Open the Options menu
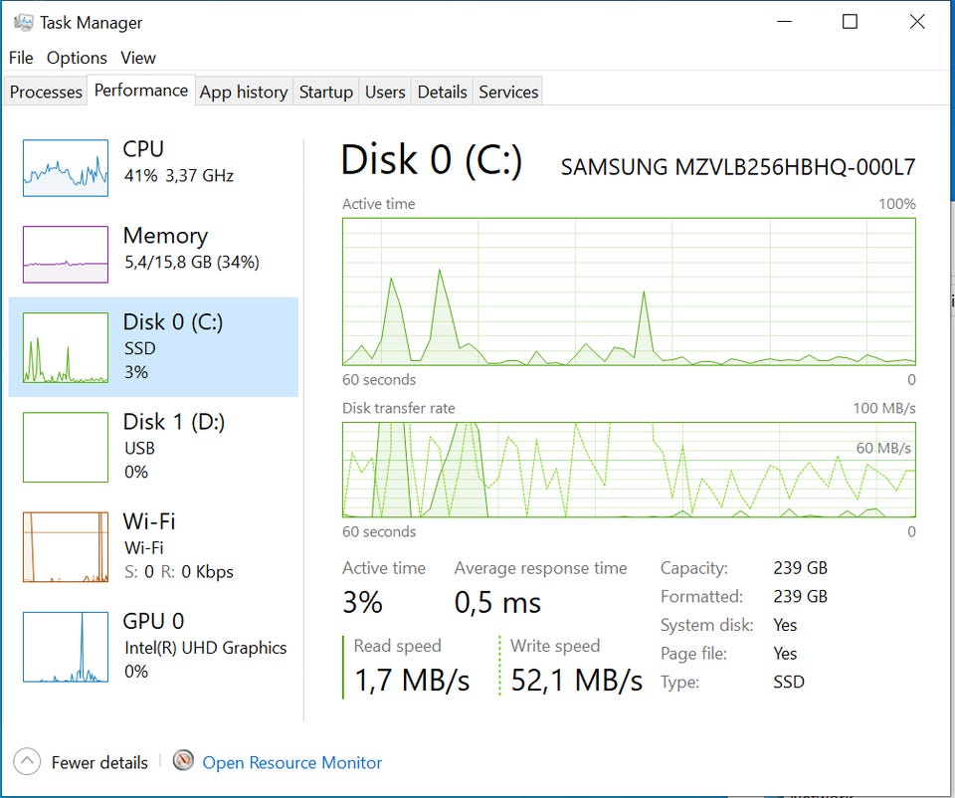The height and width of the screenshot is (798, 955). coord(77,58)
